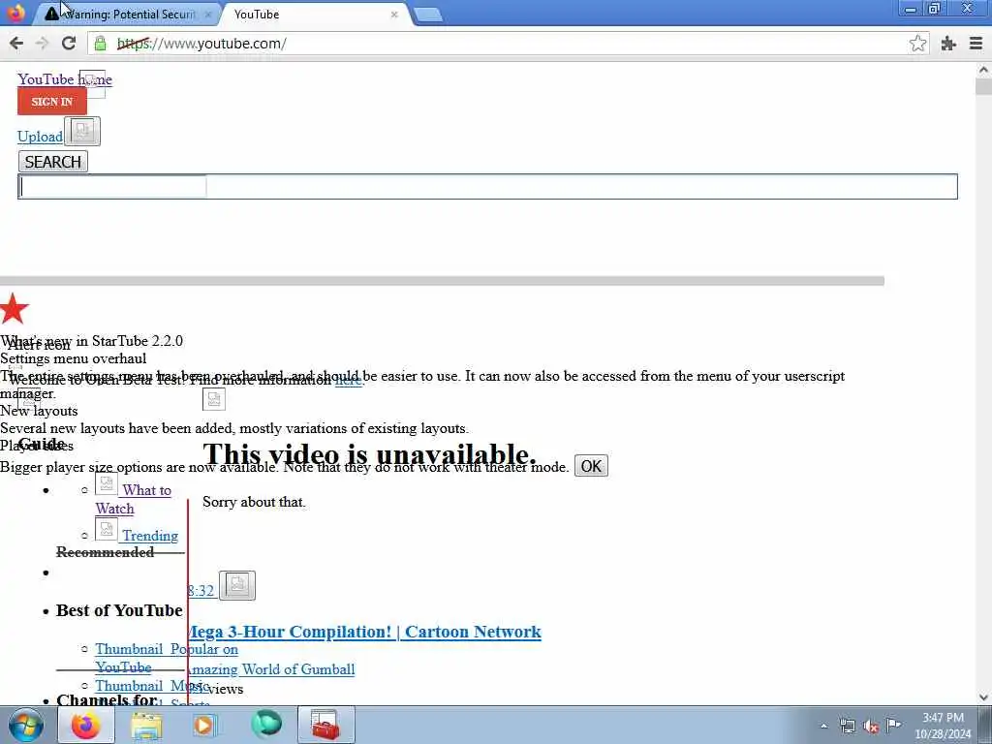Screen dimensions: 992x744
Task: Click the vertical scrollbar thumb
Action: click(x=984, y=86)
